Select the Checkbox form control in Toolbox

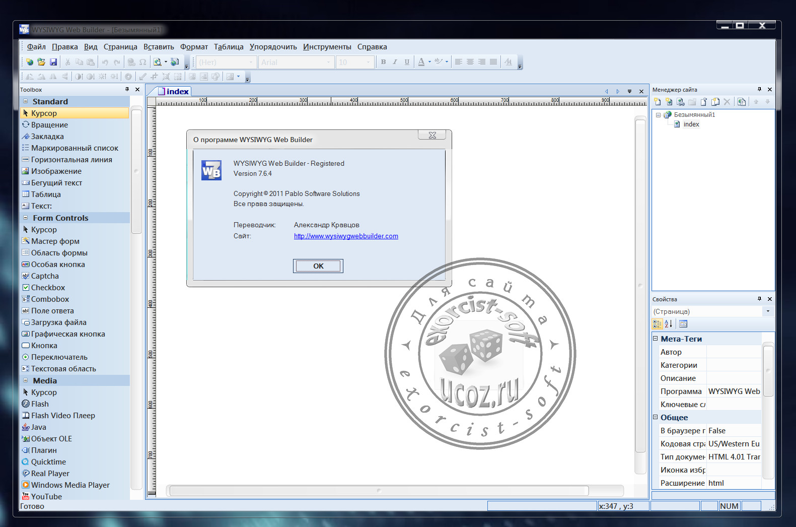pyautogui.click(x=48, y=288)
